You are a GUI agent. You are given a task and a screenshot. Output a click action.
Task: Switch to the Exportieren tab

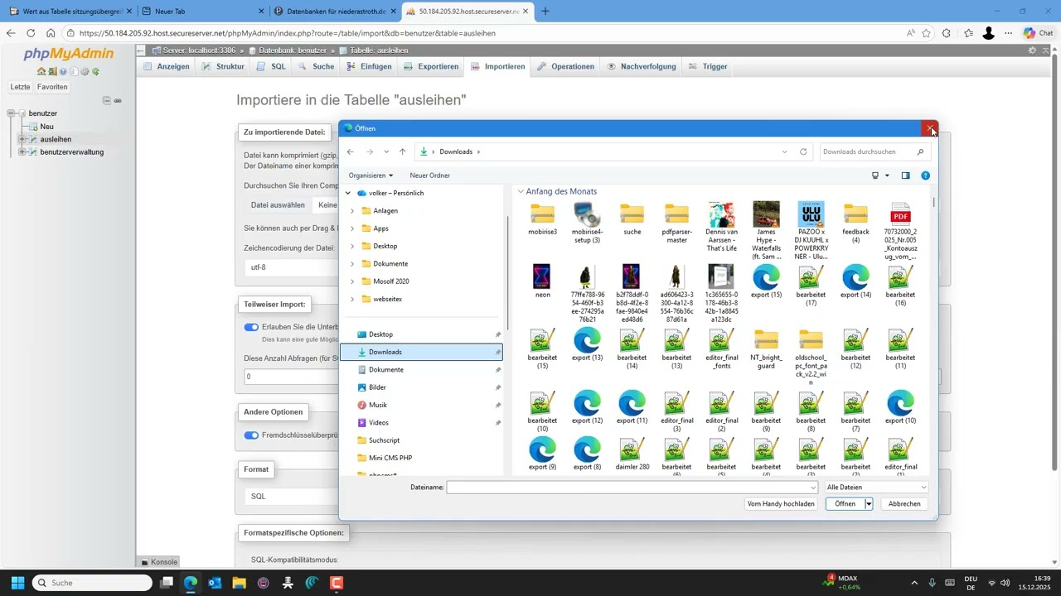[x=431, y=66]
